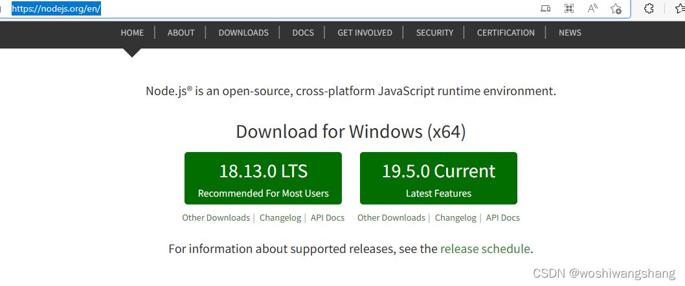Open Other Downloads under the LTS button
Image resolution: width=685 pixels, height=286 pixels.
(x=216, y=217)
